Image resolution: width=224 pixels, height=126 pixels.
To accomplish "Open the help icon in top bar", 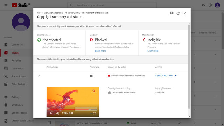I will [x=210, y=5].
